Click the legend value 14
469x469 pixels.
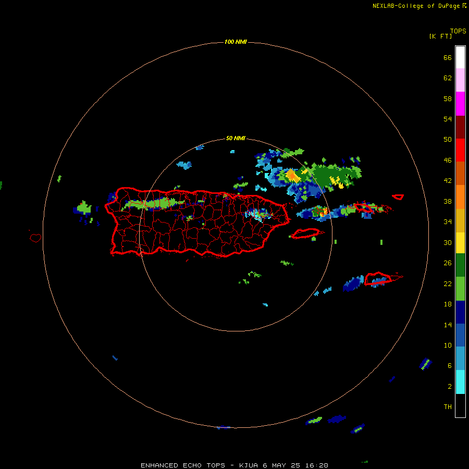[x=448, y=325]
